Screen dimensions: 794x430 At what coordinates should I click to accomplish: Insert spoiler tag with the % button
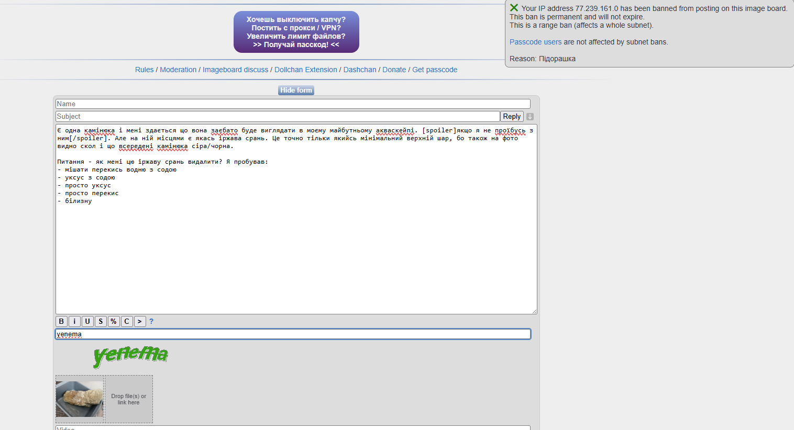tap(114, 322)
